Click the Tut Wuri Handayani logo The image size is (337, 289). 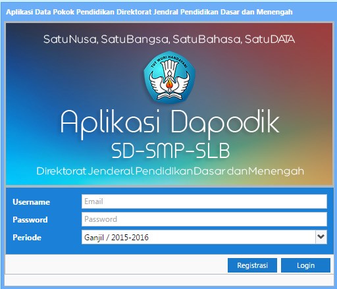coord(169,78)
